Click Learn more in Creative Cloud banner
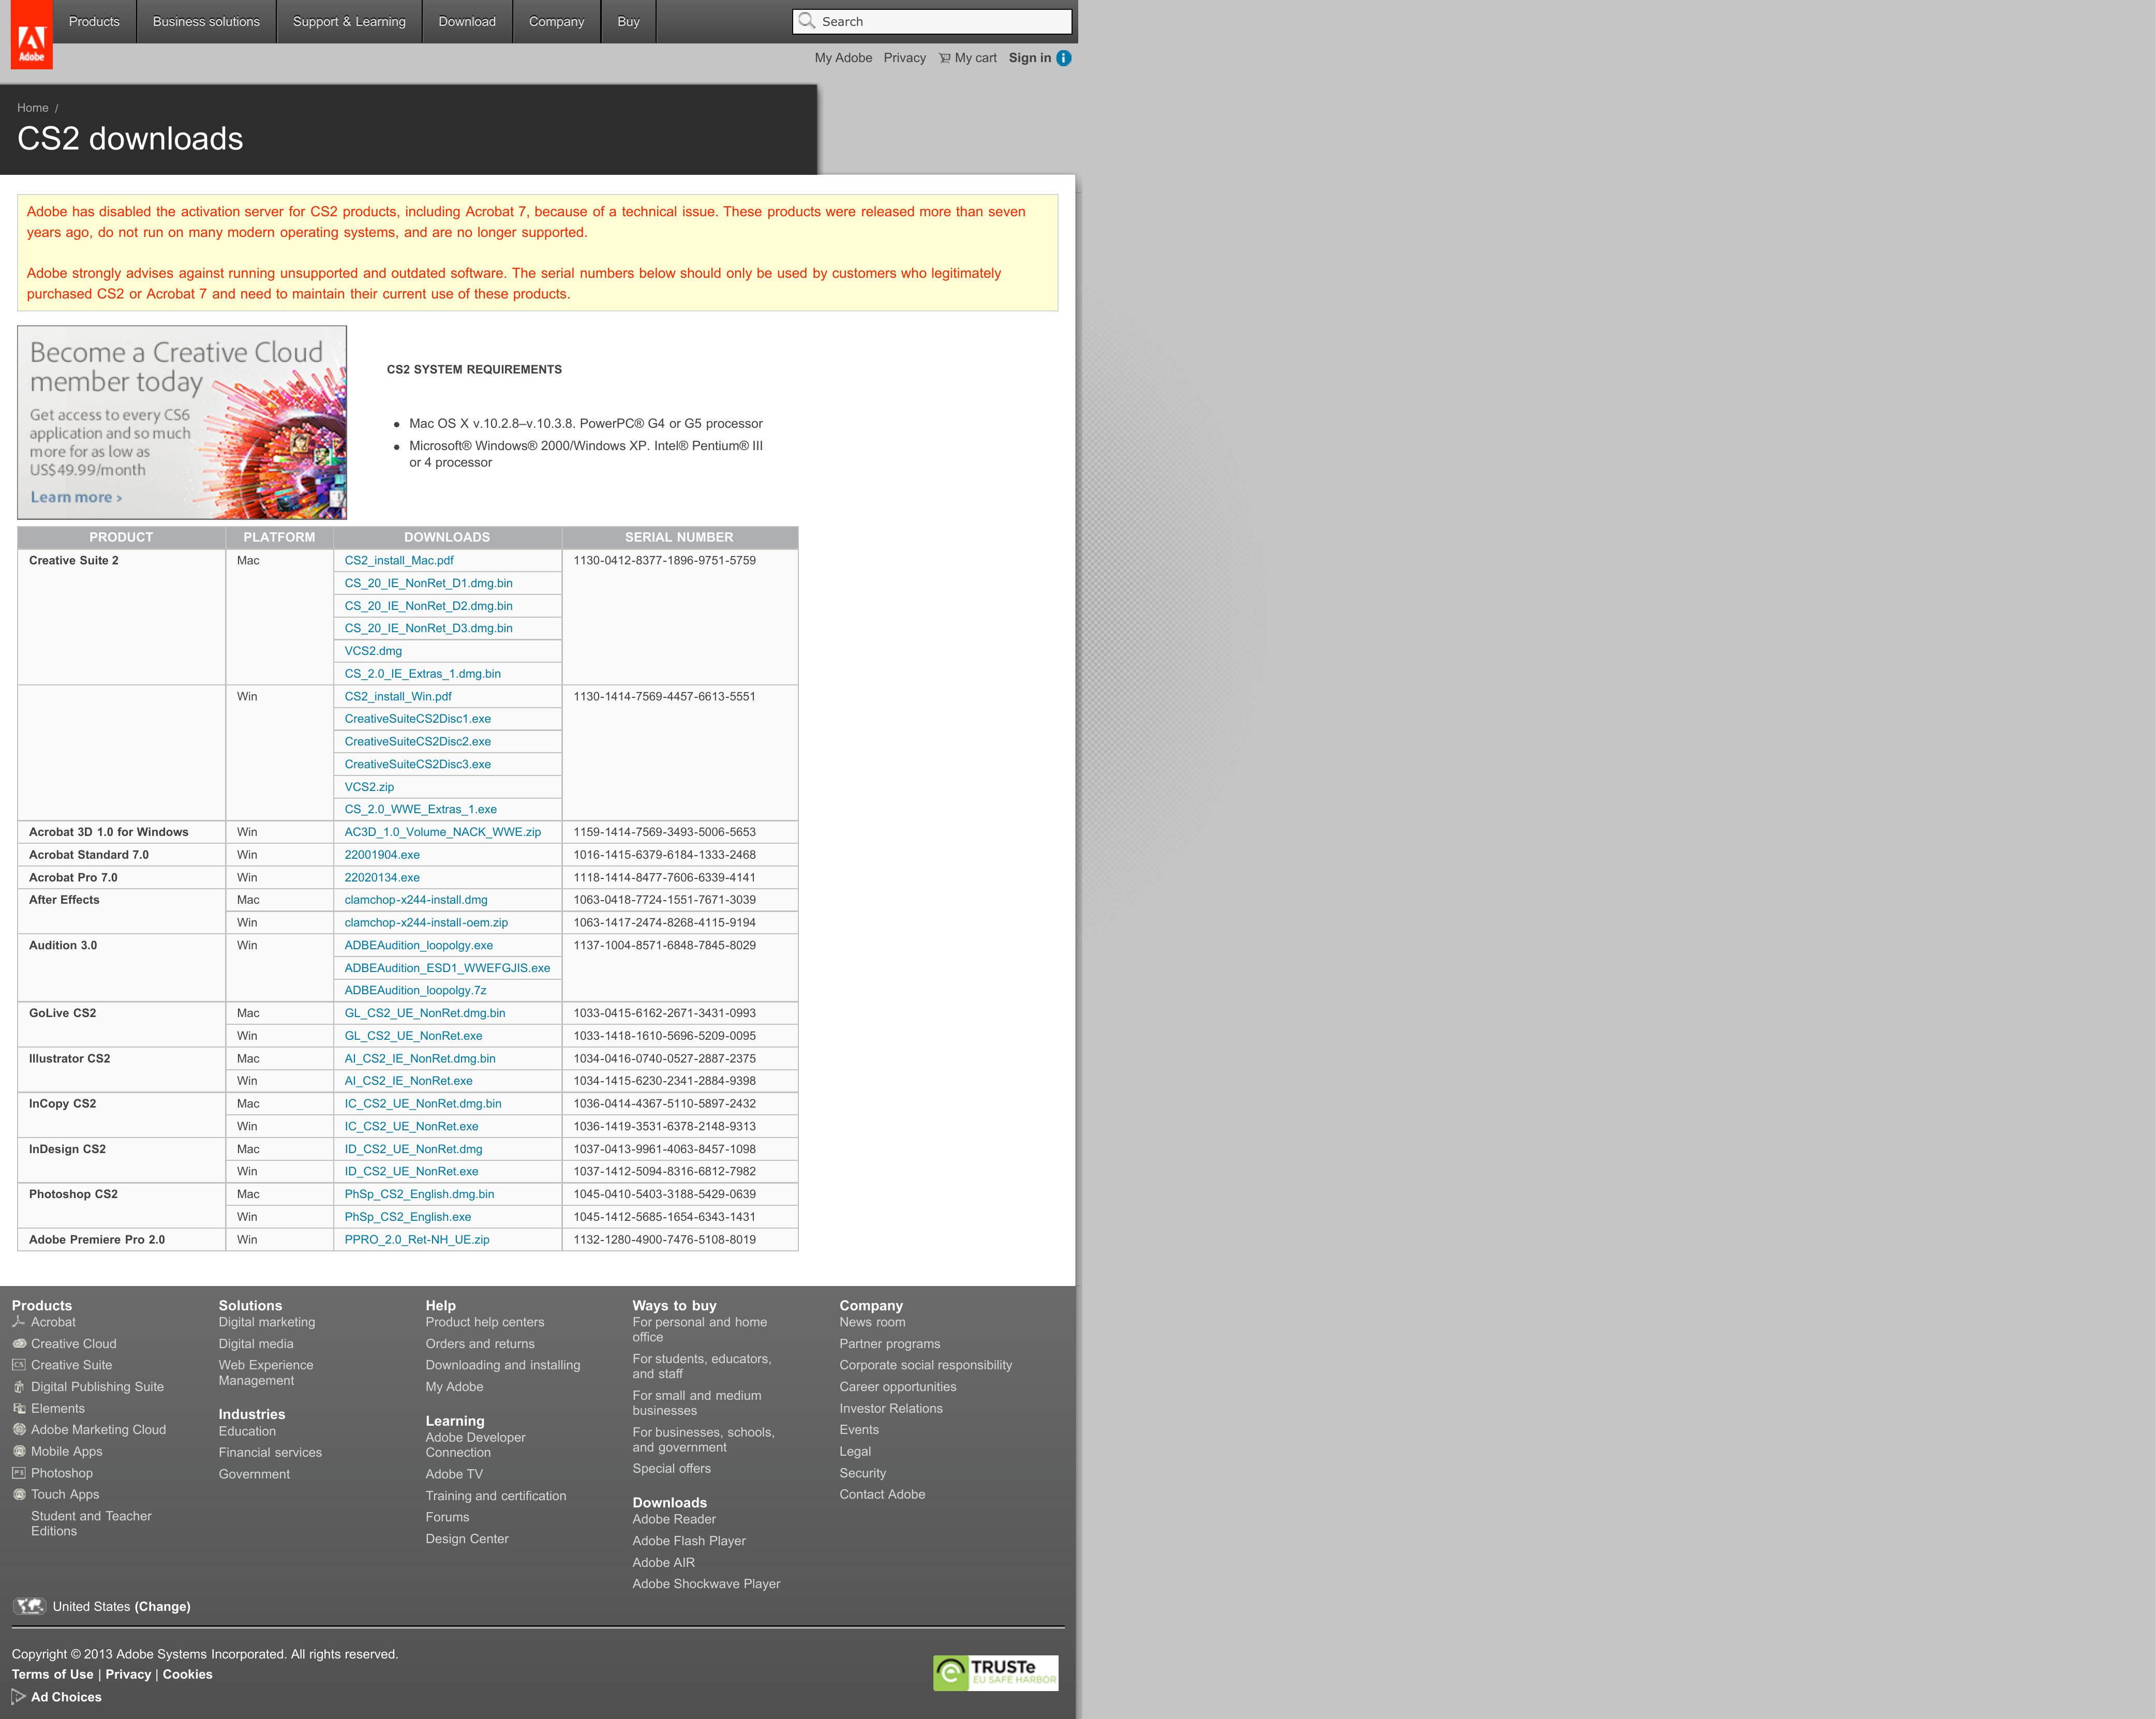Viewport: 2156px width, 1719px height. [76, 497]
